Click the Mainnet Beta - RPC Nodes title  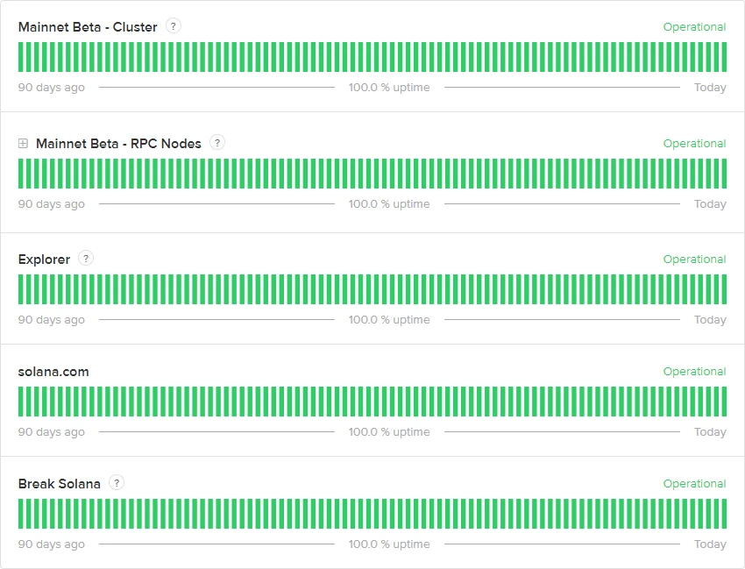click(x=118, y=143)
